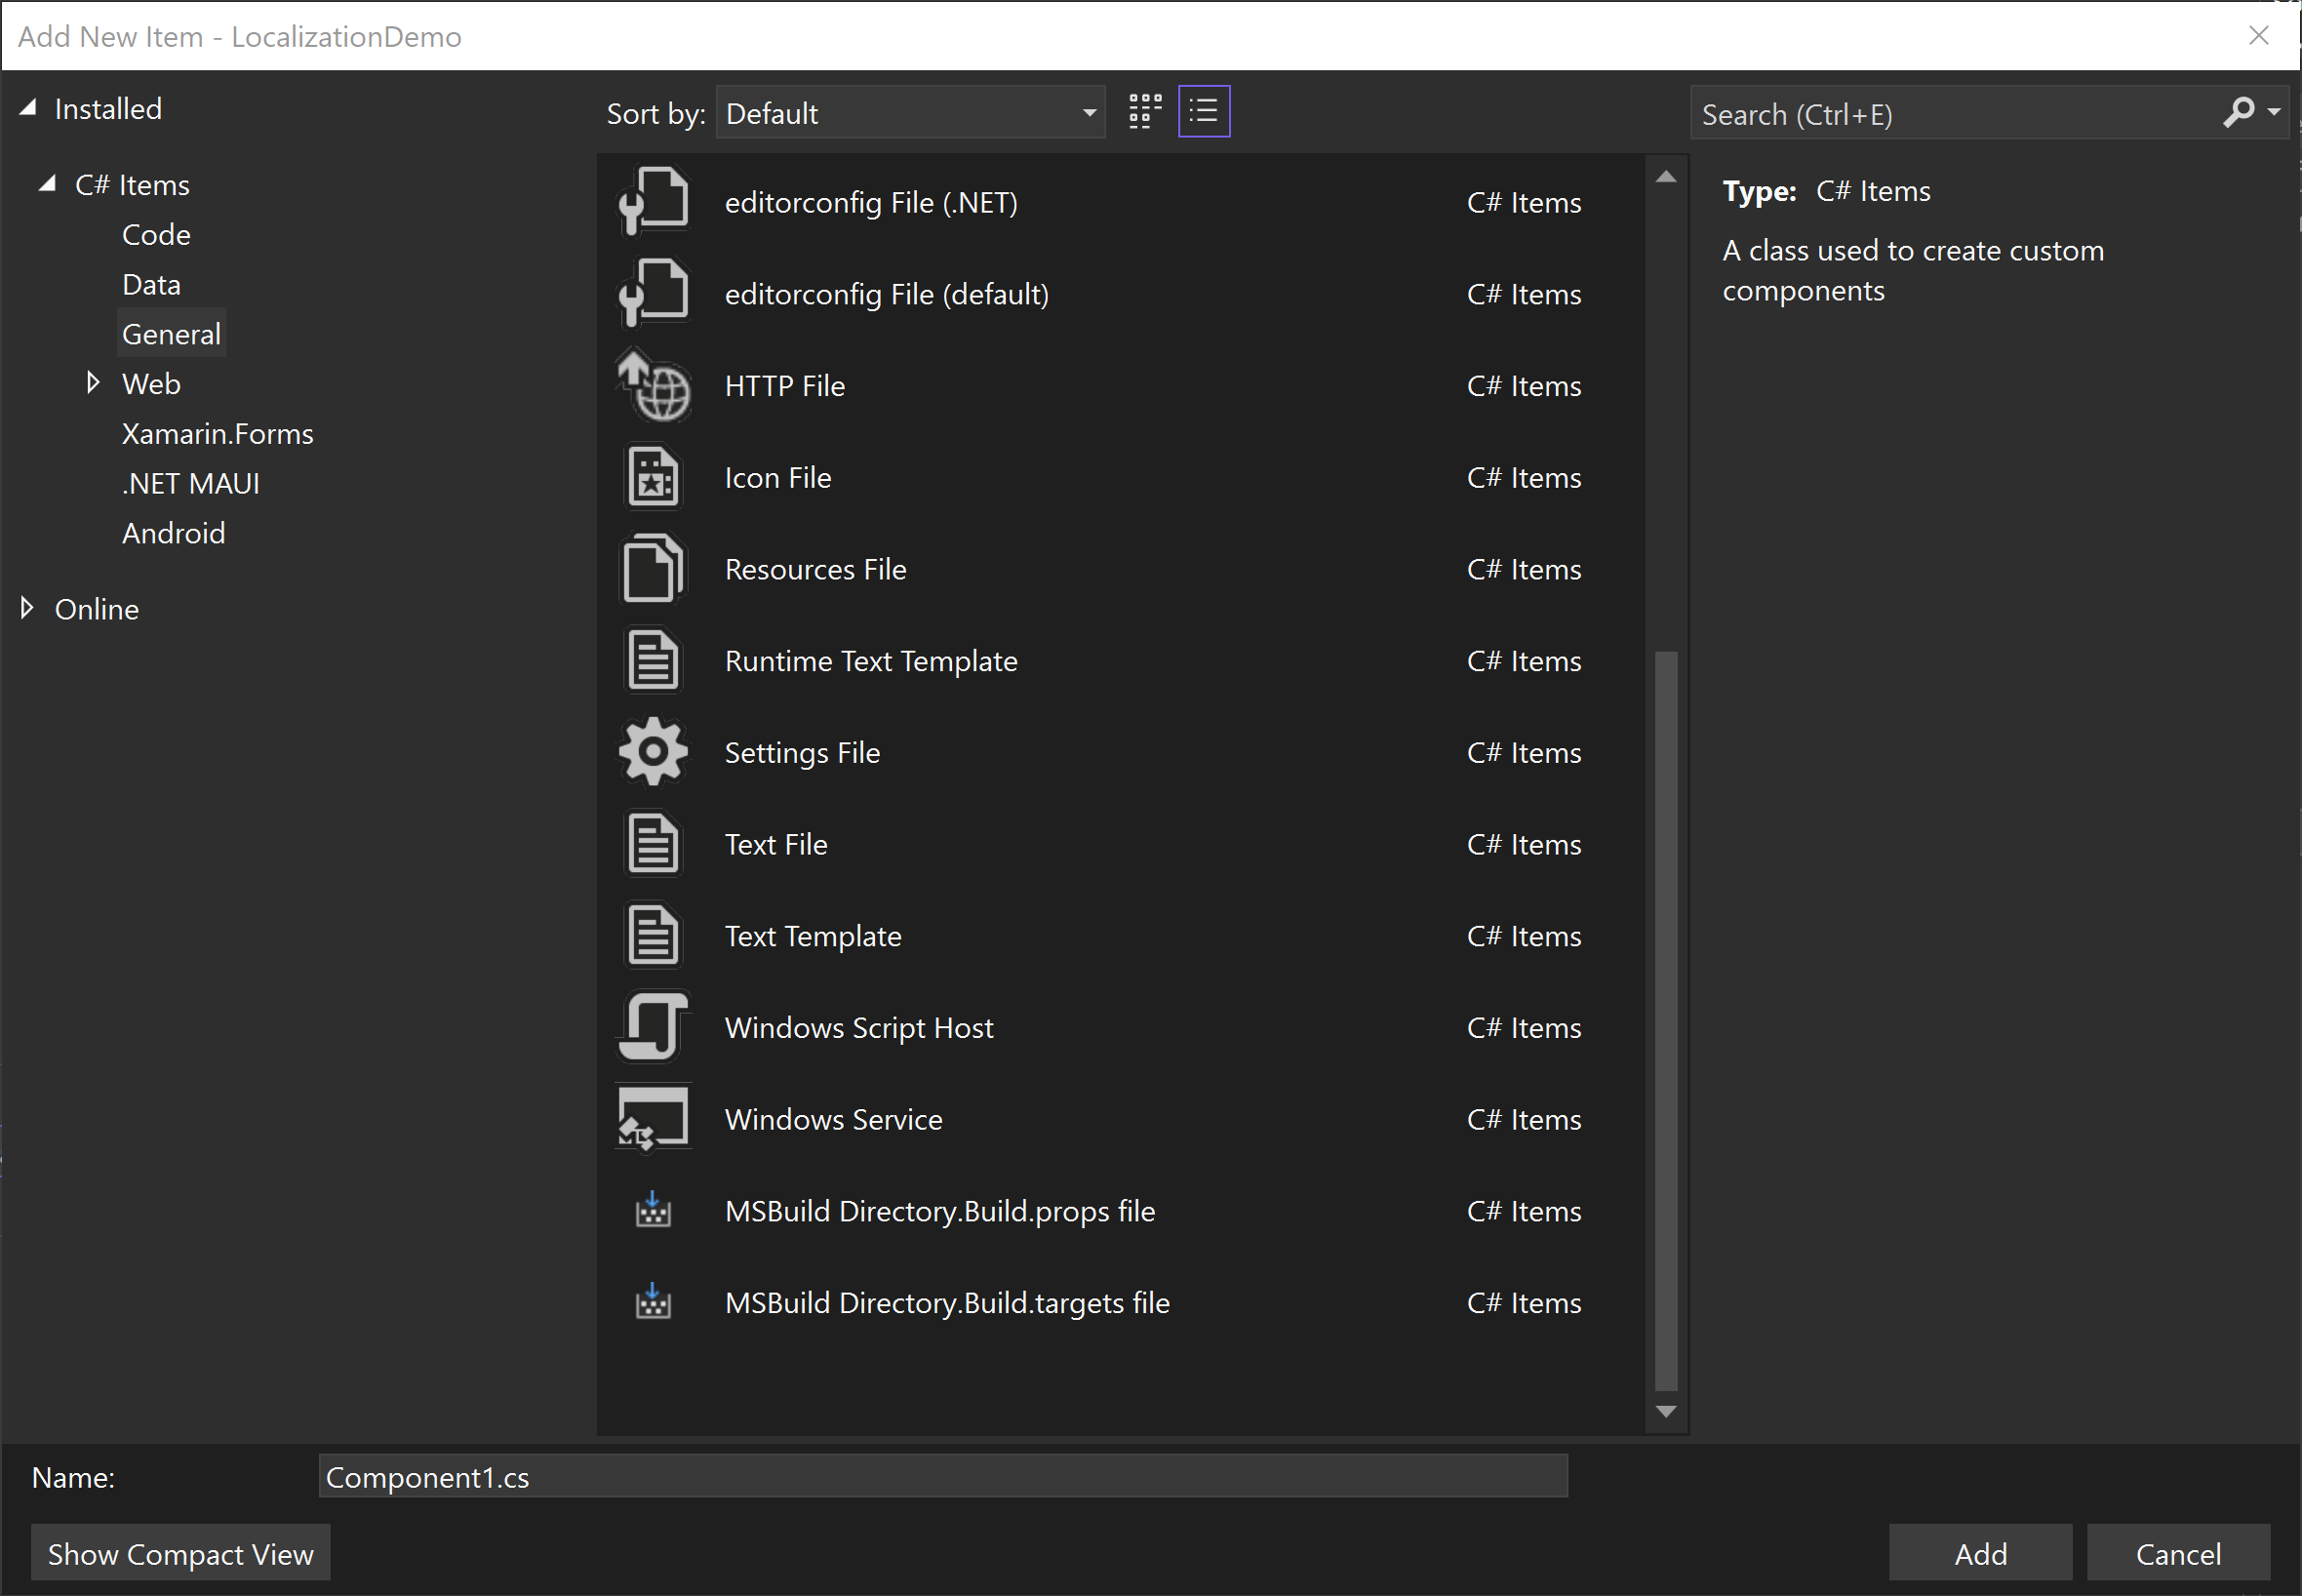Expand the Online section
Screen dimensions: 2302x1596
click(26, 607)
